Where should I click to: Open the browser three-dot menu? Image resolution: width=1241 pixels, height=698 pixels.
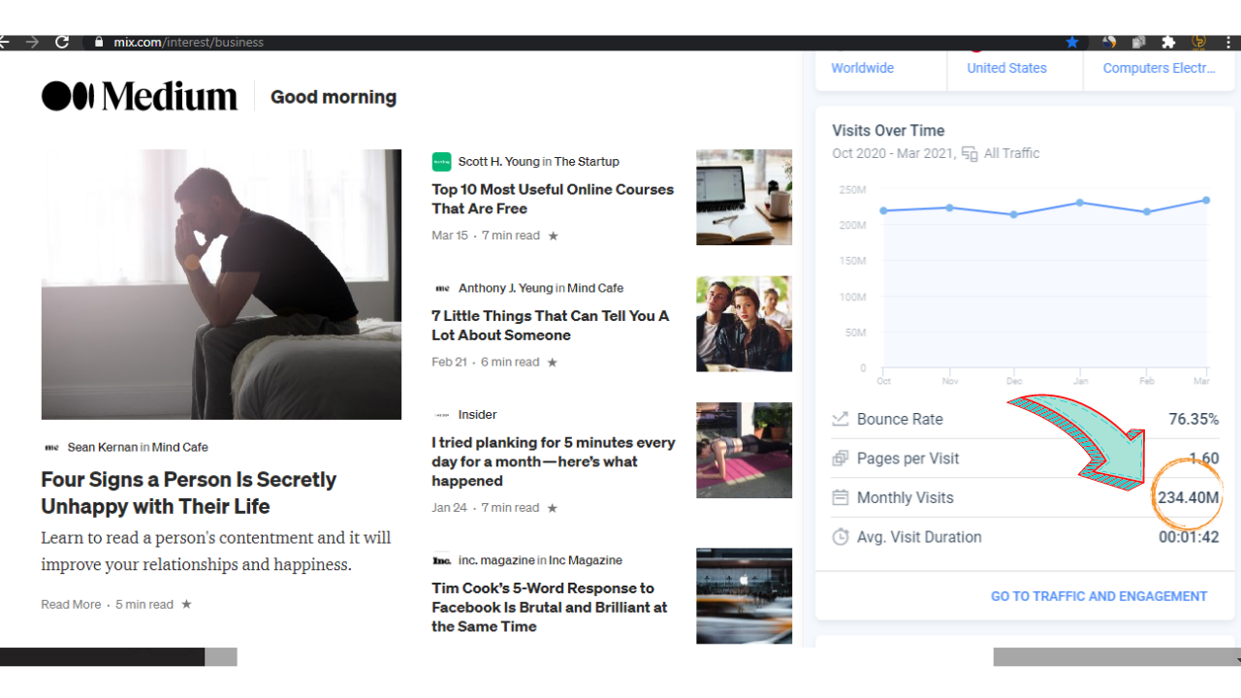(x=1228, y=42)
